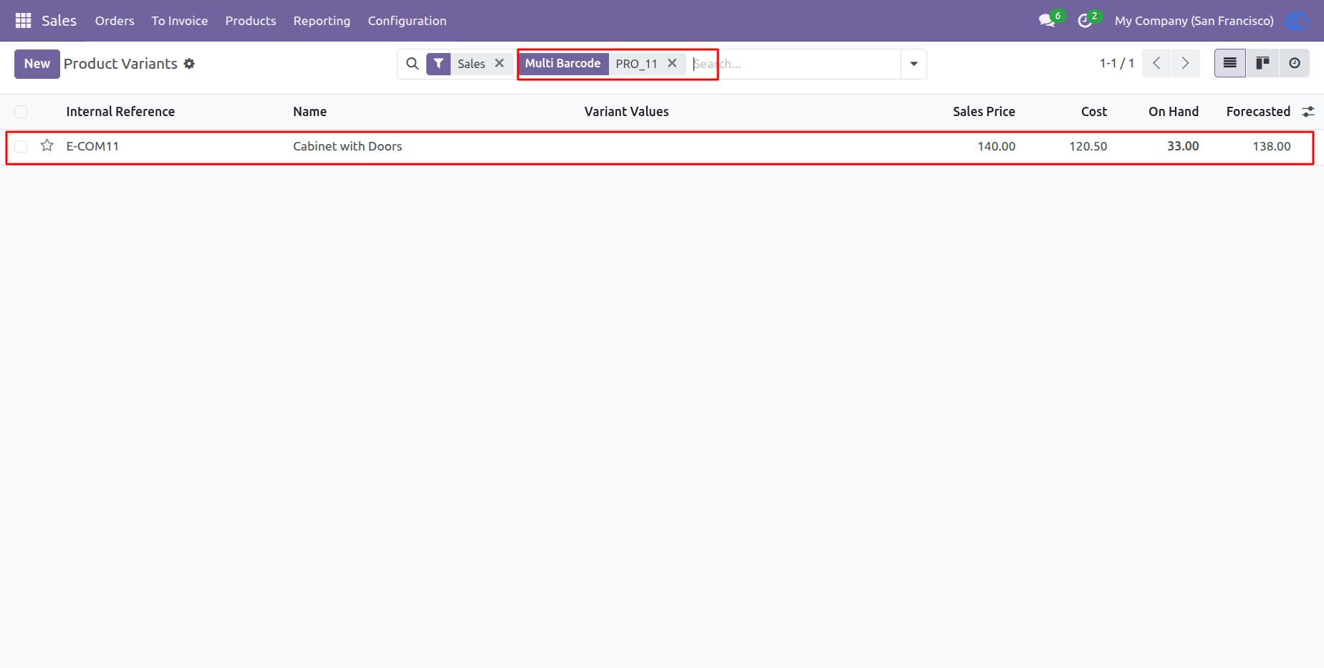The height and width of the screenshot is (668, 1324).
Task: Click the 1-1 / 1 pager counter
Action: tap(1117, 63)
